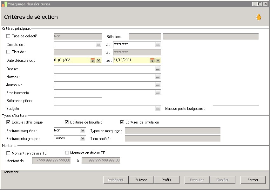
Task: Click the Suivant button
Action: [141, 180]
